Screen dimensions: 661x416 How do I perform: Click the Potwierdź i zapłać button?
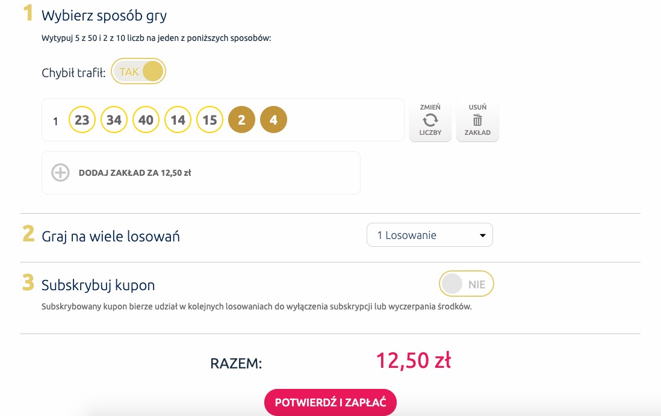click(330, 402)
